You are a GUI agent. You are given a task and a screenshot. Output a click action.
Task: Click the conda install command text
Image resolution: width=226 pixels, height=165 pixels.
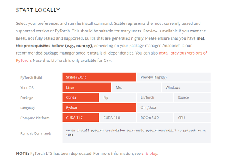click(x=136, y=132)
